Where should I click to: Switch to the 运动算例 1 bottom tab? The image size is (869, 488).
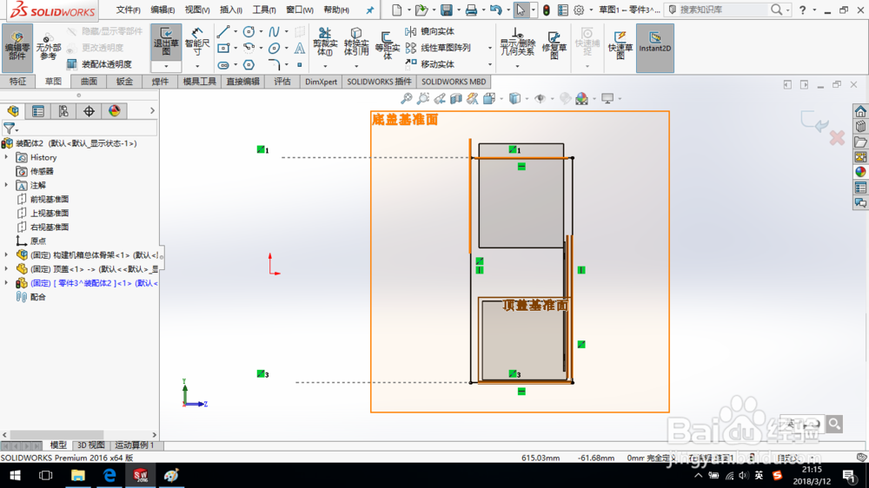pyautogui.click(x=134, y=445)
